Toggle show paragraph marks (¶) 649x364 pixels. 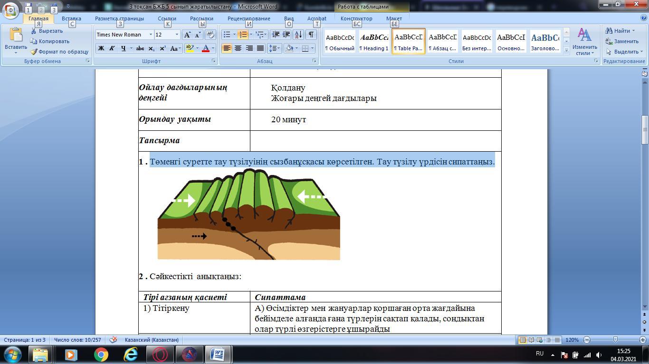[311, 35]
